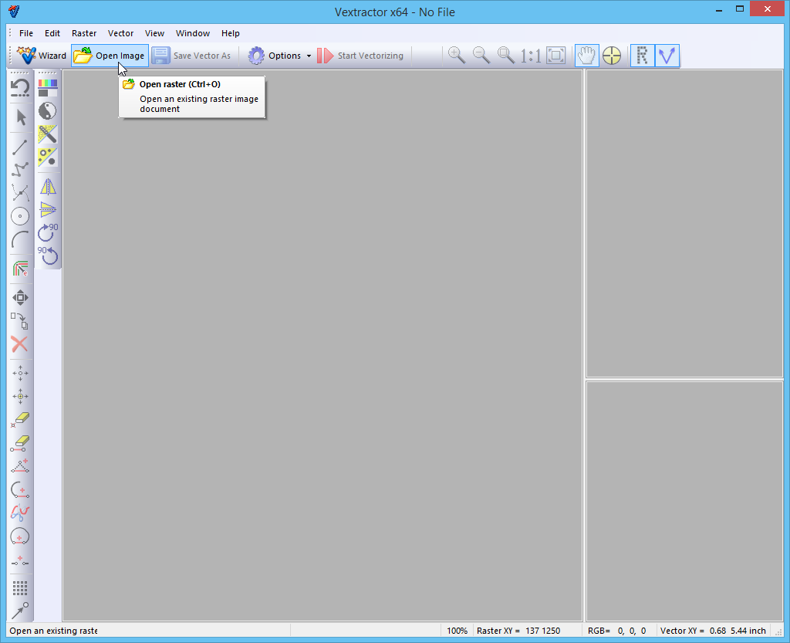Image resolution: width=790 pixels, height=643 pixels.
Task: Toggle raster layer visibility with R button
Action: (x=642, y=56)
